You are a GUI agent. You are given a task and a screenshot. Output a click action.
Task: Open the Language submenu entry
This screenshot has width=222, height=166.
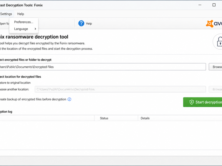click(x=24, y=29)
